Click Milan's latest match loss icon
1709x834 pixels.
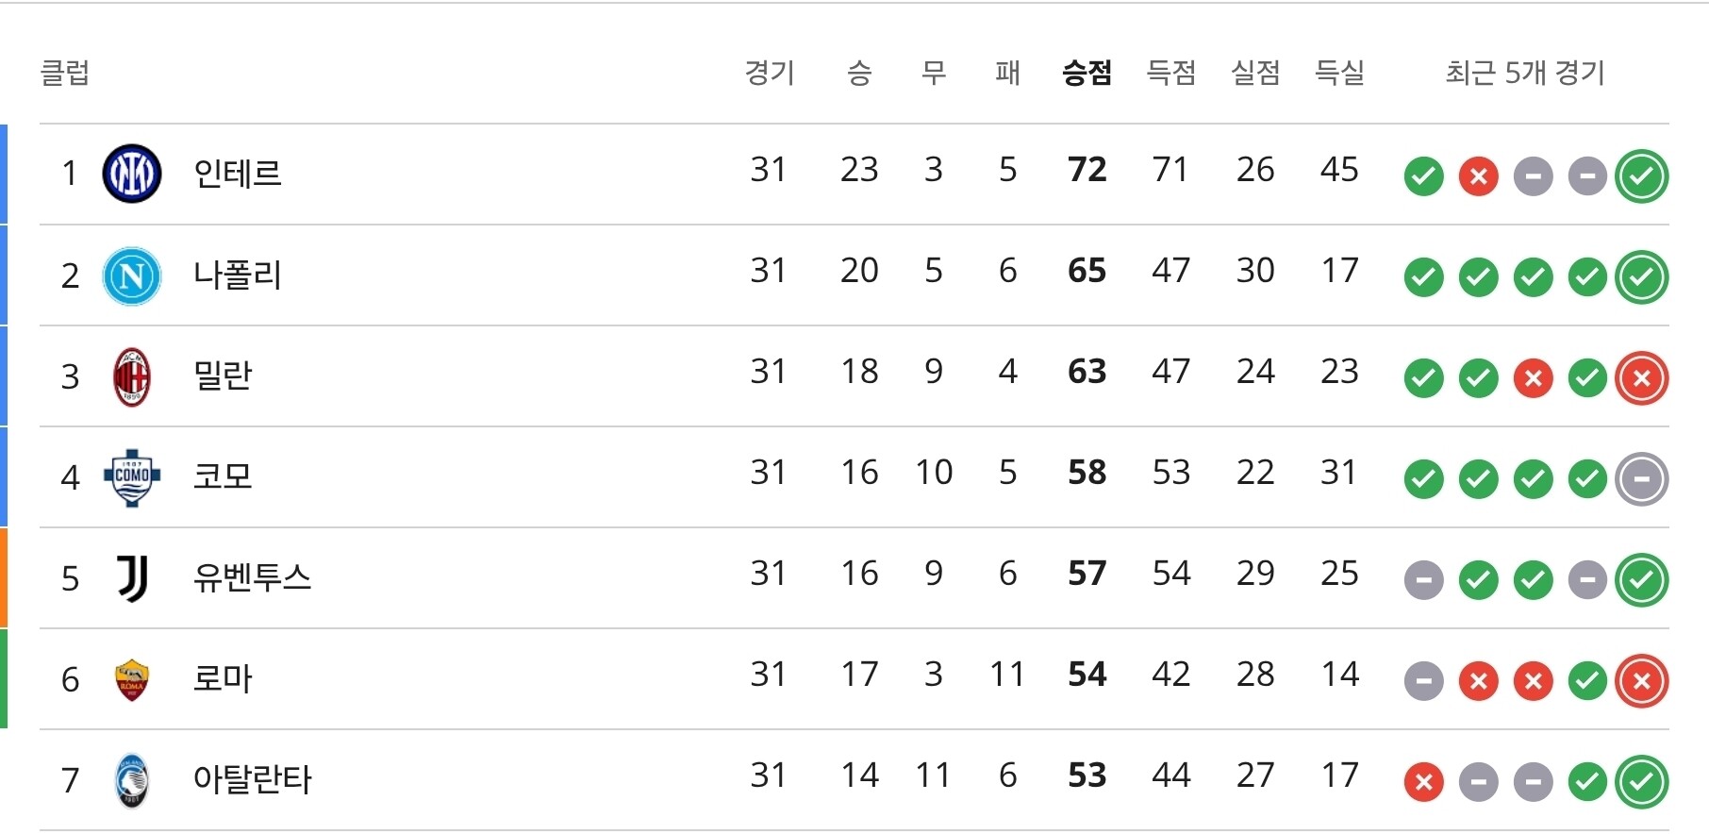tap(1642, 378)
